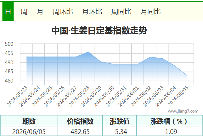
Task: Click the chart title 中国·生姜日定基指数走势
Action: (x=99, y=30)
